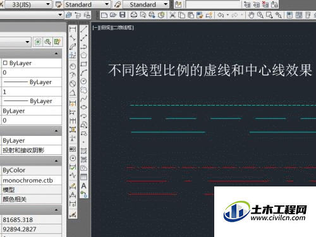Screen dimensions: 316x237
Task: Click the Copy clipboard icon
Action: pyautogui.click(x=181, y=15)
